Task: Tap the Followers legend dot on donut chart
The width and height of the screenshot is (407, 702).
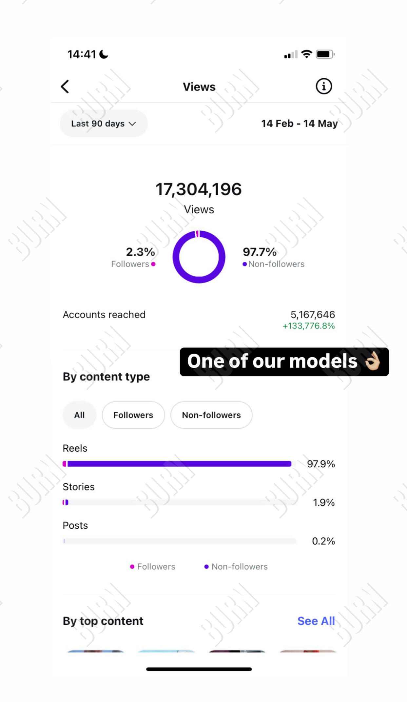Action: 153,264
